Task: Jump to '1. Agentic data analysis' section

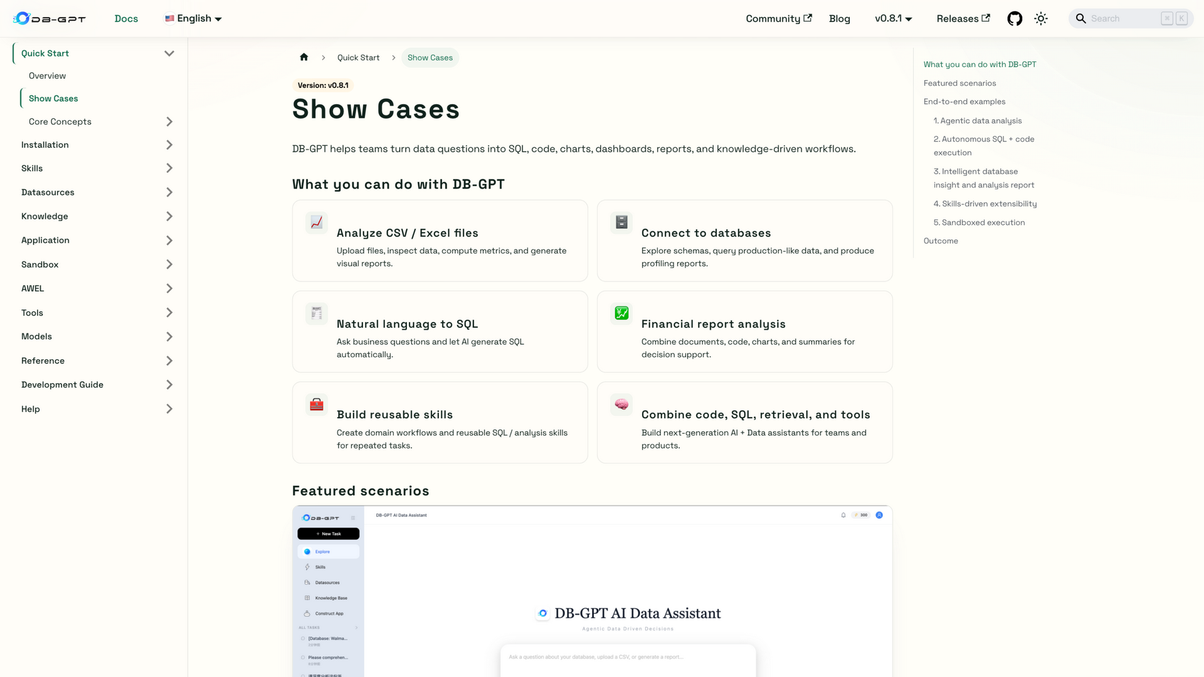Action: coord(977,121)
